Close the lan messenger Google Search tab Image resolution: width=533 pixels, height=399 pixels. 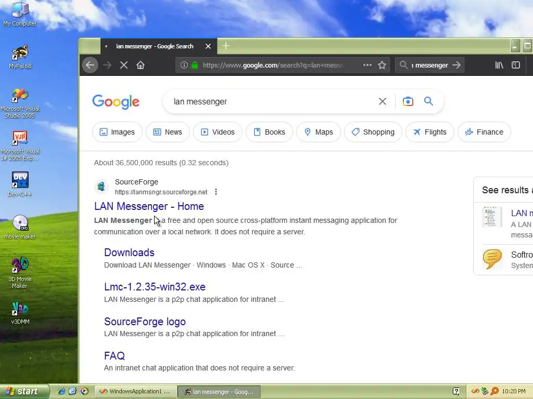coord(208,46)
